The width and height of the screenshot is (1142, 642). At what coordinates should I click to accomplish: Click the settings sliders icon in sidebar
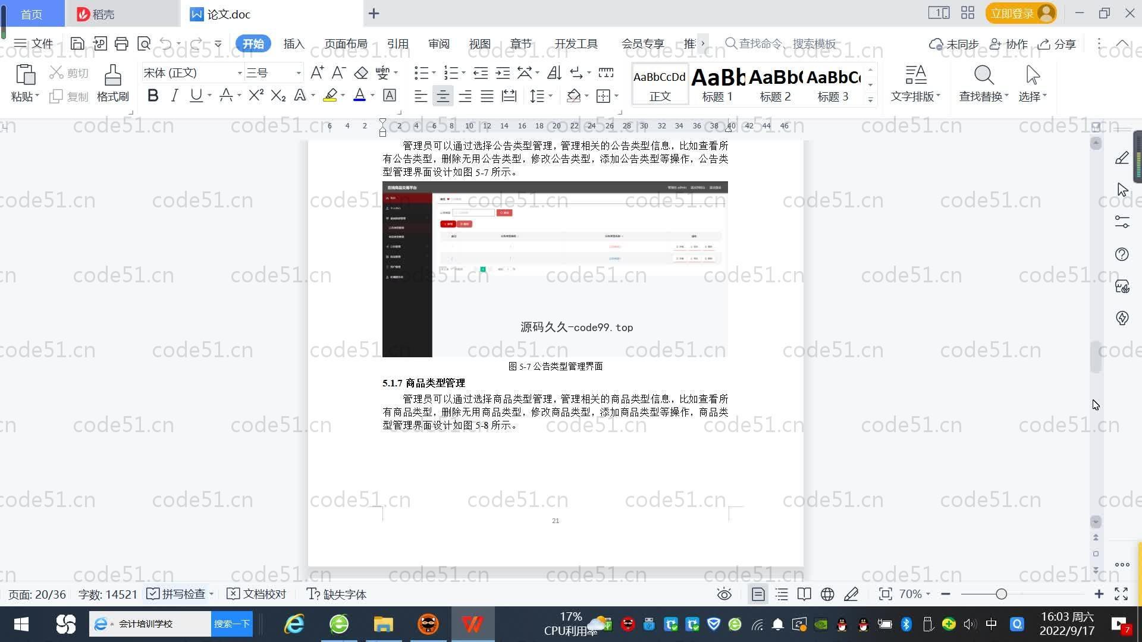(1122, 222)
